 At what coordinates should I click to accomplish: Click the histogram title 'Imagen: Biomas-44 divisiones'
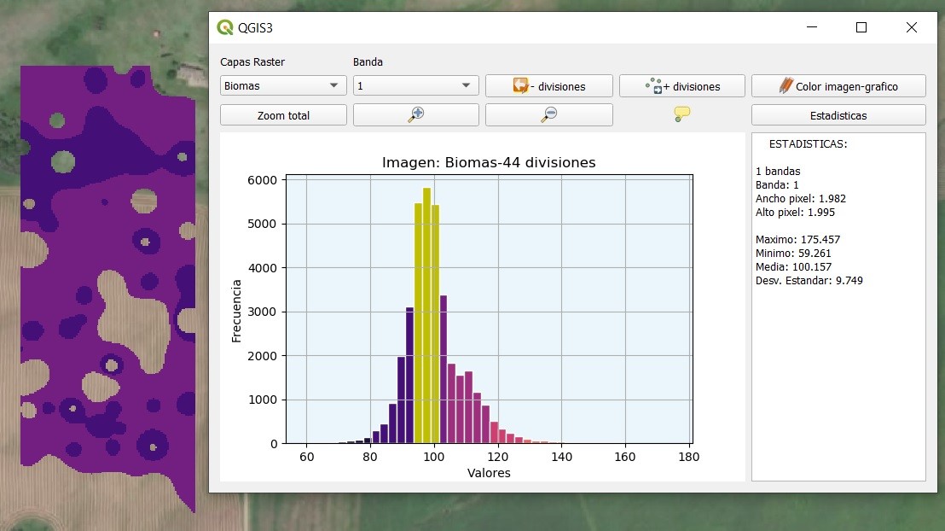coord(489,162)
